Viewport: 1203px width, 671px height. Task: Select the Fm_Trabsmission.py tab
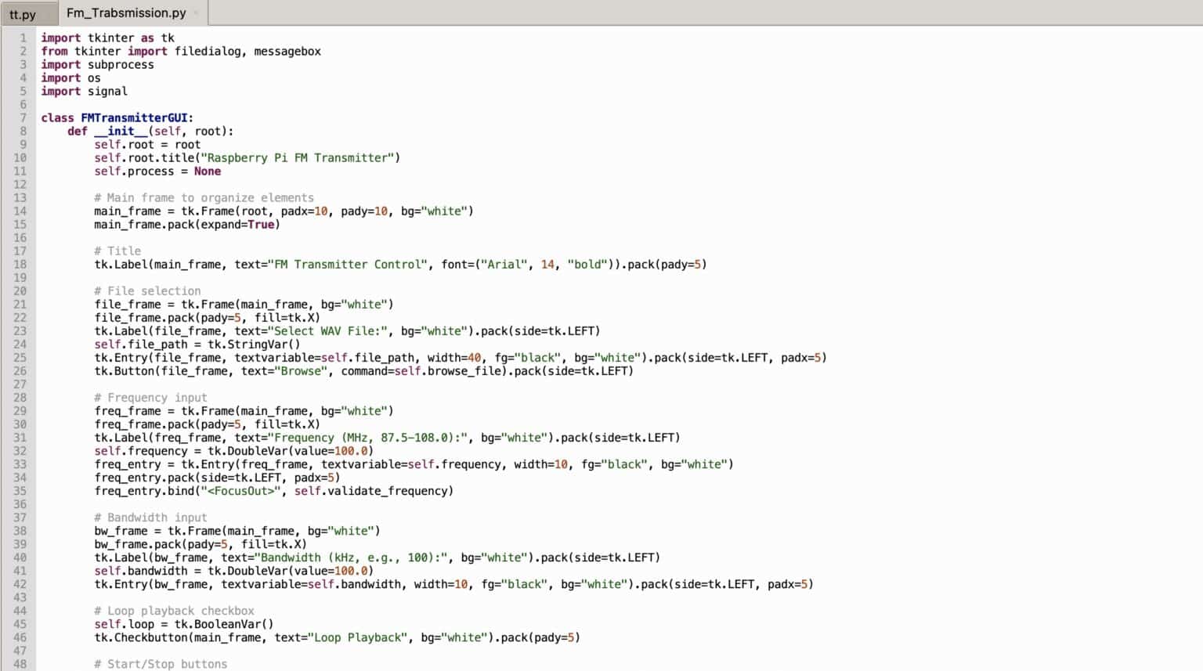(x=126, y=13)
